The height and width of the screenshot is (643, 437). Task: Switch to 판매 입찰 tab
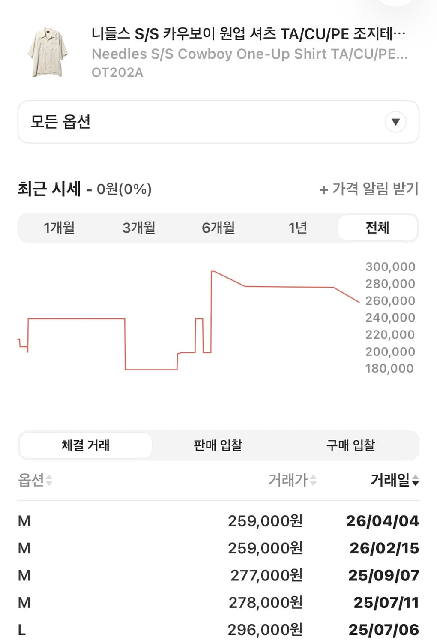218,445
